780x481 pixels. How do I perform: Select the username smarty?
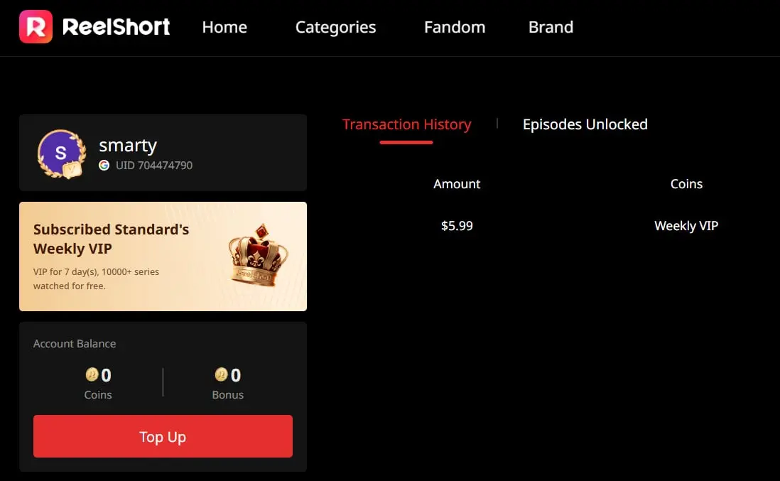128,145
